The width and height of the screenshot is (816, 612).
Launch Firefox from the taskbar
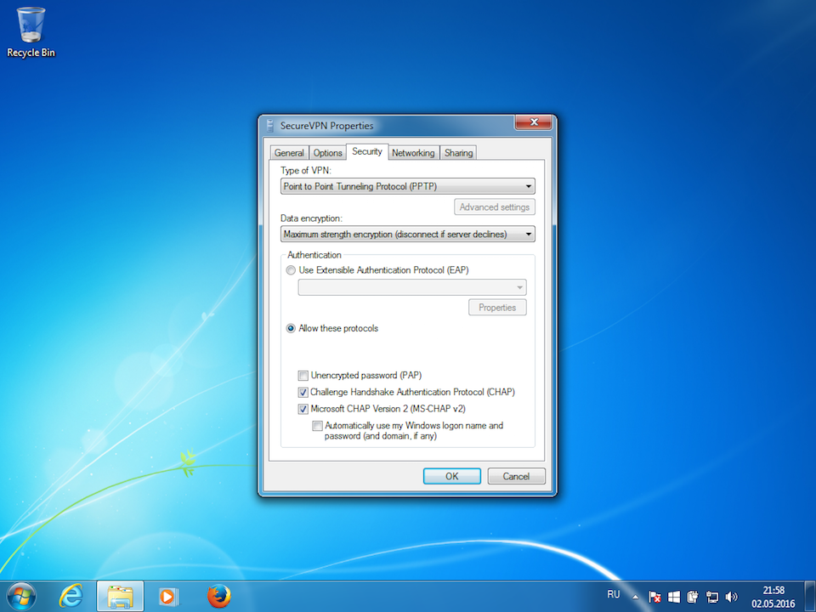click(x=218, y=596)
